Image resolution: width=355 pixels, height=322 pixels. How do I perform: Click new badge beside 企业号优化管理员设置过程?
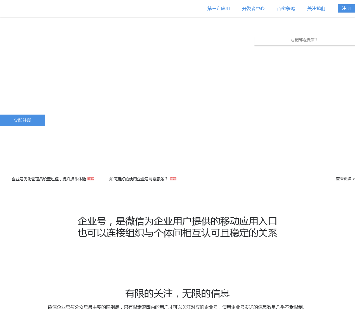91,179
